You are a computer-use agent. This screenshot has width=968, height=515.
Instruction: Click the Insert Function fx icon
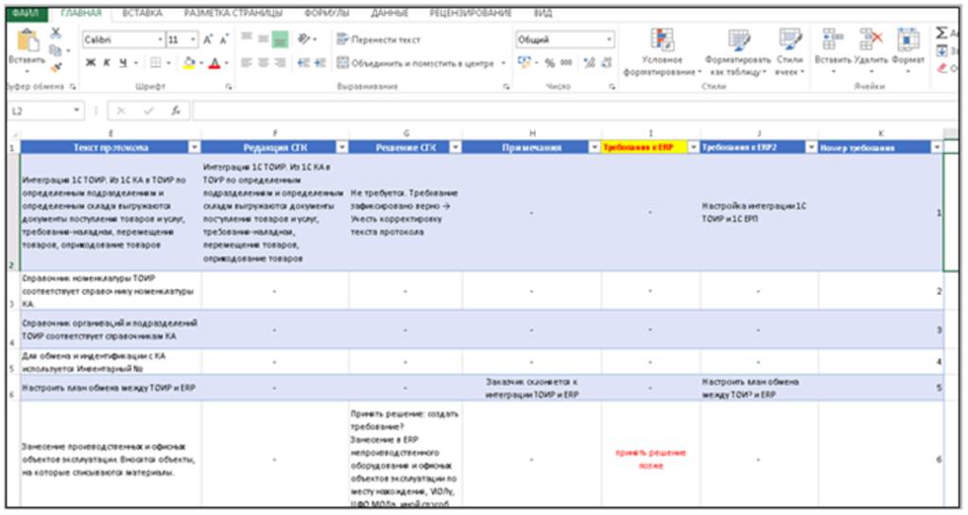pyautogui.click(x=176, y=111)
